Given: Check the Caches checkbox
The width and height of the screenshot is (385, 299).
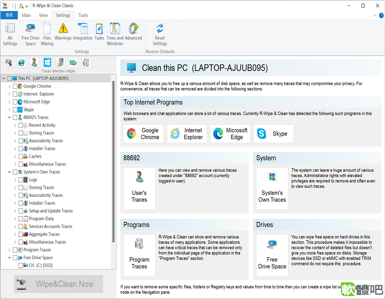Looking at the screenshot, I should (x=21, y=156).
